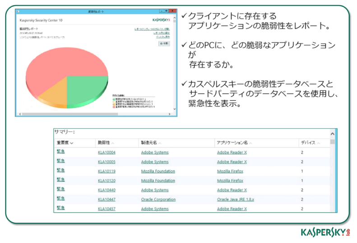This screenshot has width=357, height=243.
Task: Open the report template properties link
Action: click(x=152, y=29)
